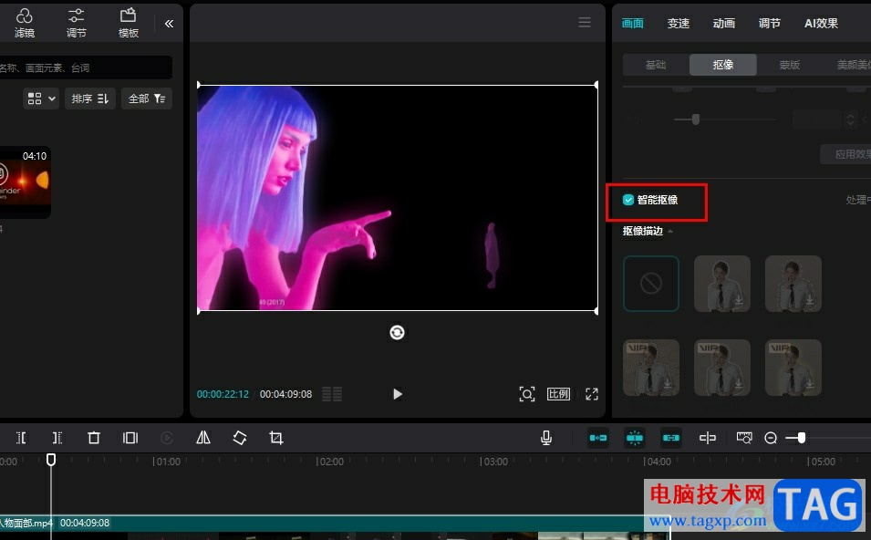Switch to the 画面 picture tab

click(633, 24)
